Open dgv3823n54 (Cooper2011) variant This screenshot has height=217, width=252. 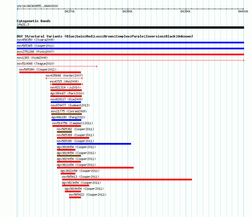[81, 183]
